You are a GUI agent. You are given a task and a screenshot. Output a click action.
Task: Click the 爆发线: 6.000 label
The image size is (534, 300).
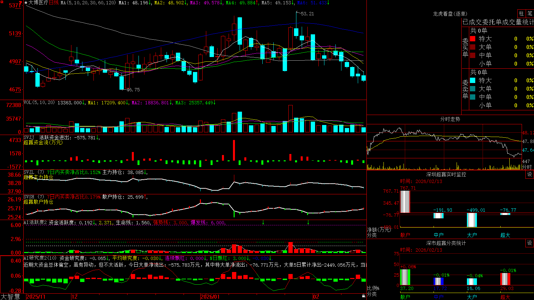point(208,222)
